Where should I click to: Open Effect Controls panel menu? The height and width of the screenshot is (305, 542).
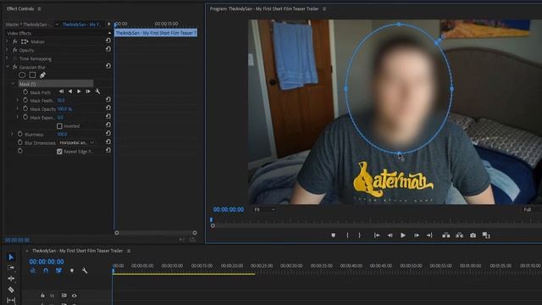pos(39,9)
